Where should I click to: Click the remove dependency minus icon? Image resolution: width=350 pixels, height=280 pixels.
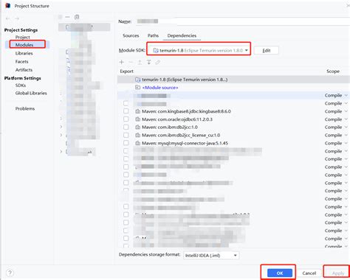click(x=131, y=62)
